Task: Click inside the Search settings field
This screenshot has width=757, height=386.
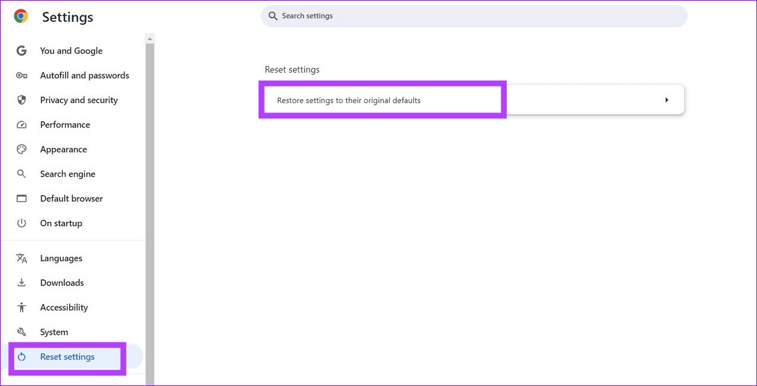Action: coord(472,16)
